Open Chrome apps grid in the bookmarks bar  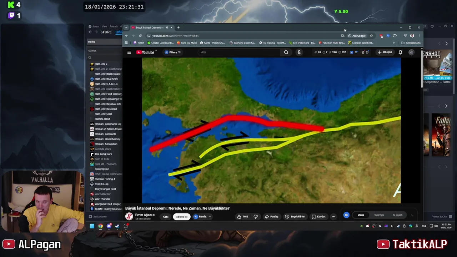tap(126, 43)
